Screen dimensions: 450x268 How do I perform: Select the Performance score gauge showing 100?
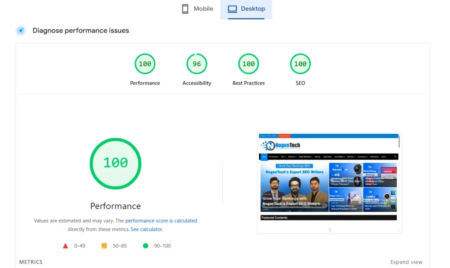(145, 64)
